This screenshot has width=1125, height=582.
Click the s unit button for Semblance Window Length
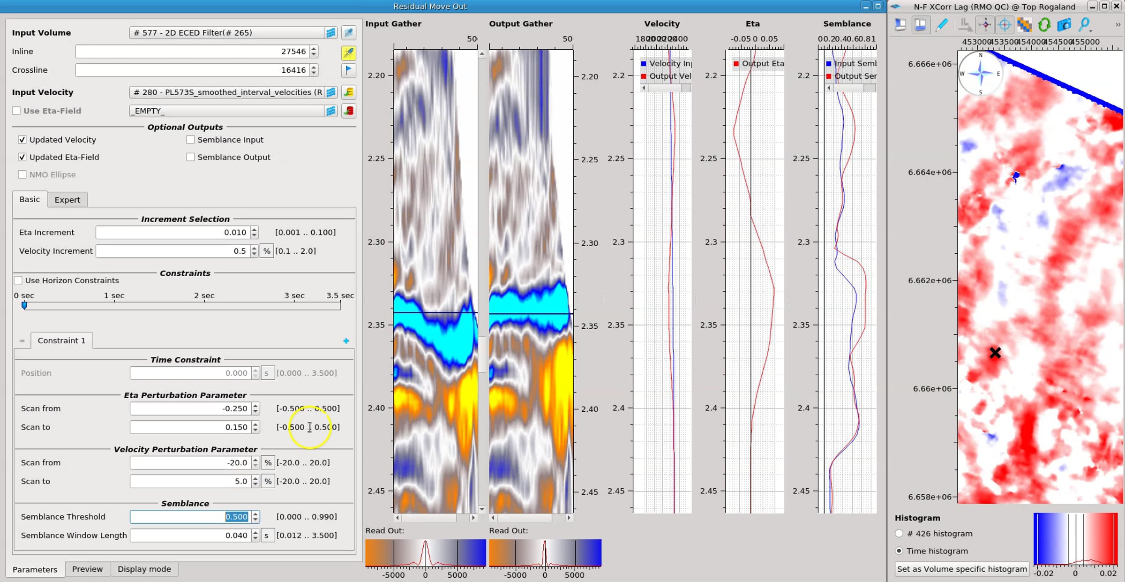click(267, 535)
